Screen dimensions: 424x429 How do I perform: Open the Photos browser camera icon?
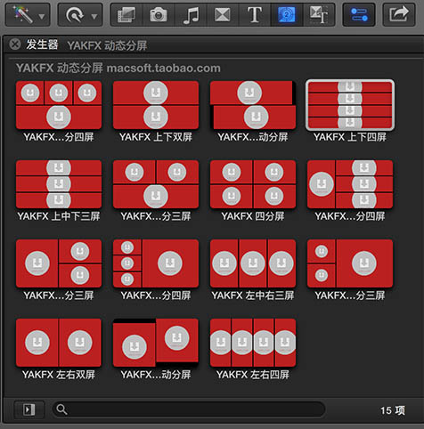159,15
